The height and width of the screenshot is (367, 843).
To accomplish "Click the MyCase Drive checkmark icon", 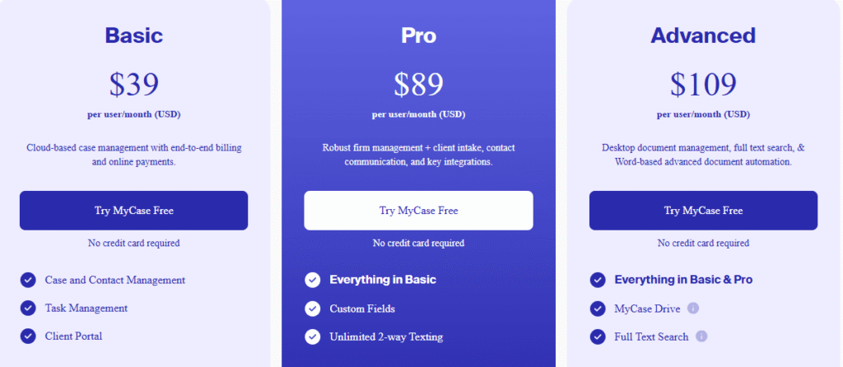I will point(598,309).
